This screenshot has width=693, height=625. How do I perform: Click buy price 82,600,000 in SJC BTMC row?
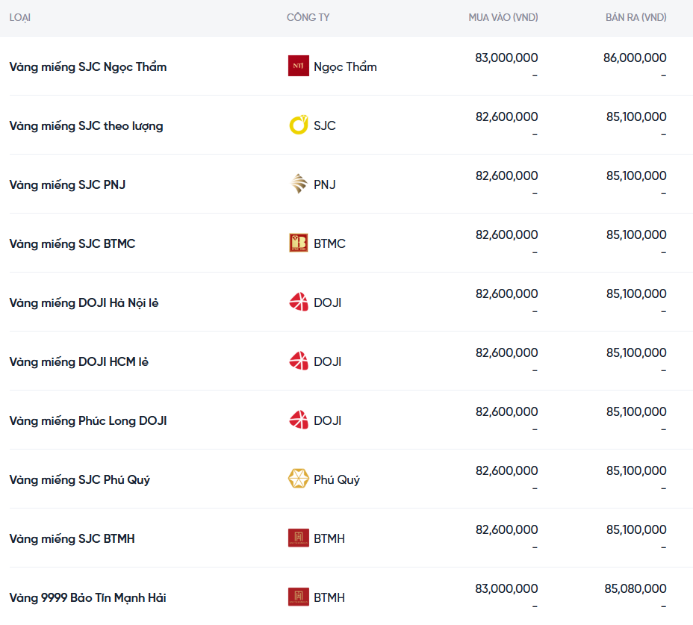click(x=507, y=234)
